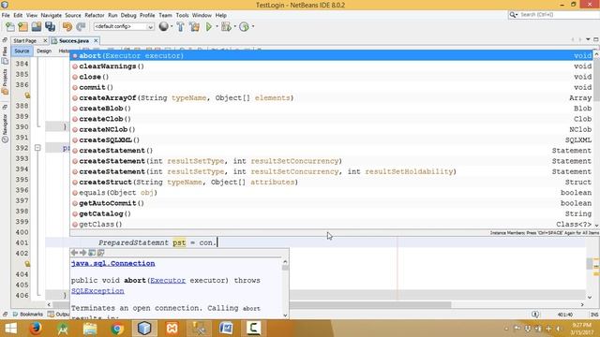600x337 pixels.
Task: Select getClass() completion item
Action: tap(331, 225)
